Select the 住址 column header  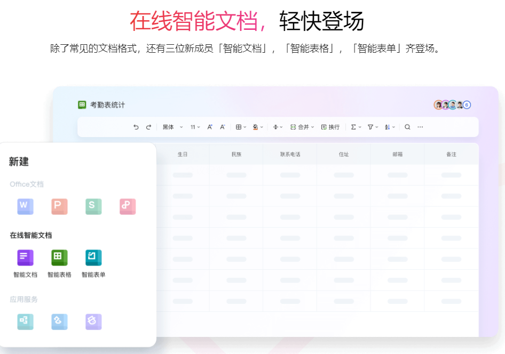tap(344, 154)
